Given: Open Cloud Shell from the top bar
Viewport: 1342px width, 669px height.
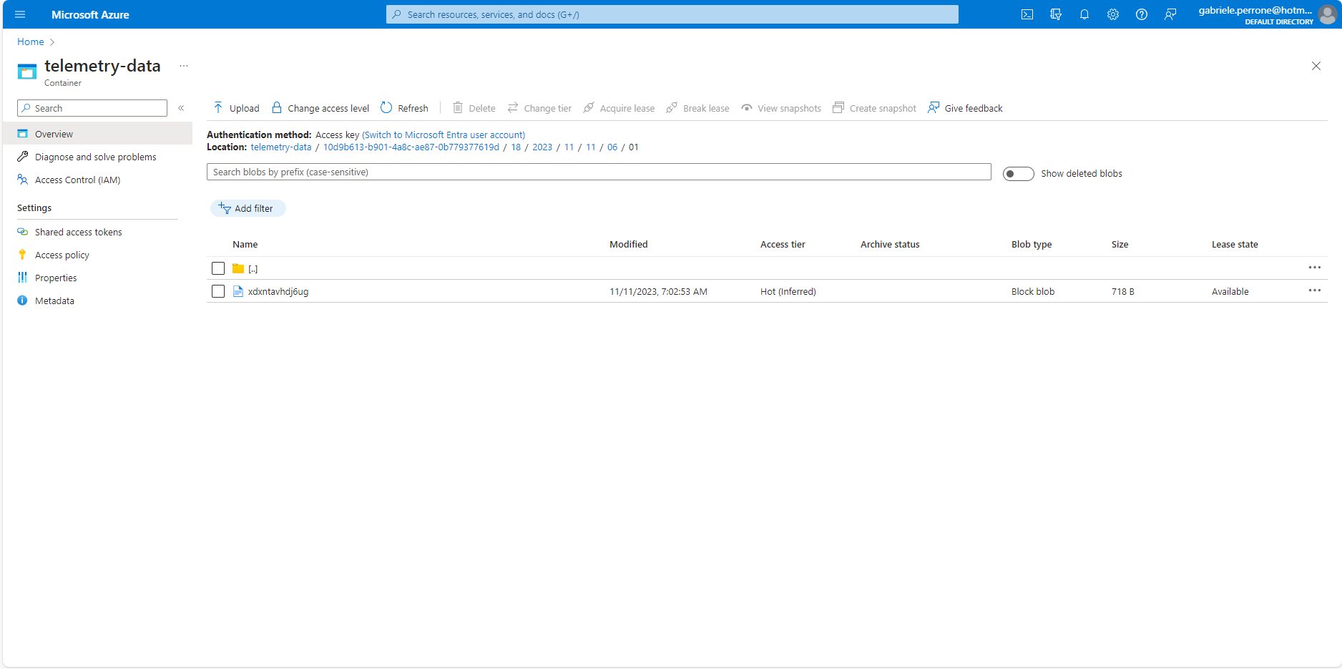Looking at the screenshot, I should pos(1027,14).
